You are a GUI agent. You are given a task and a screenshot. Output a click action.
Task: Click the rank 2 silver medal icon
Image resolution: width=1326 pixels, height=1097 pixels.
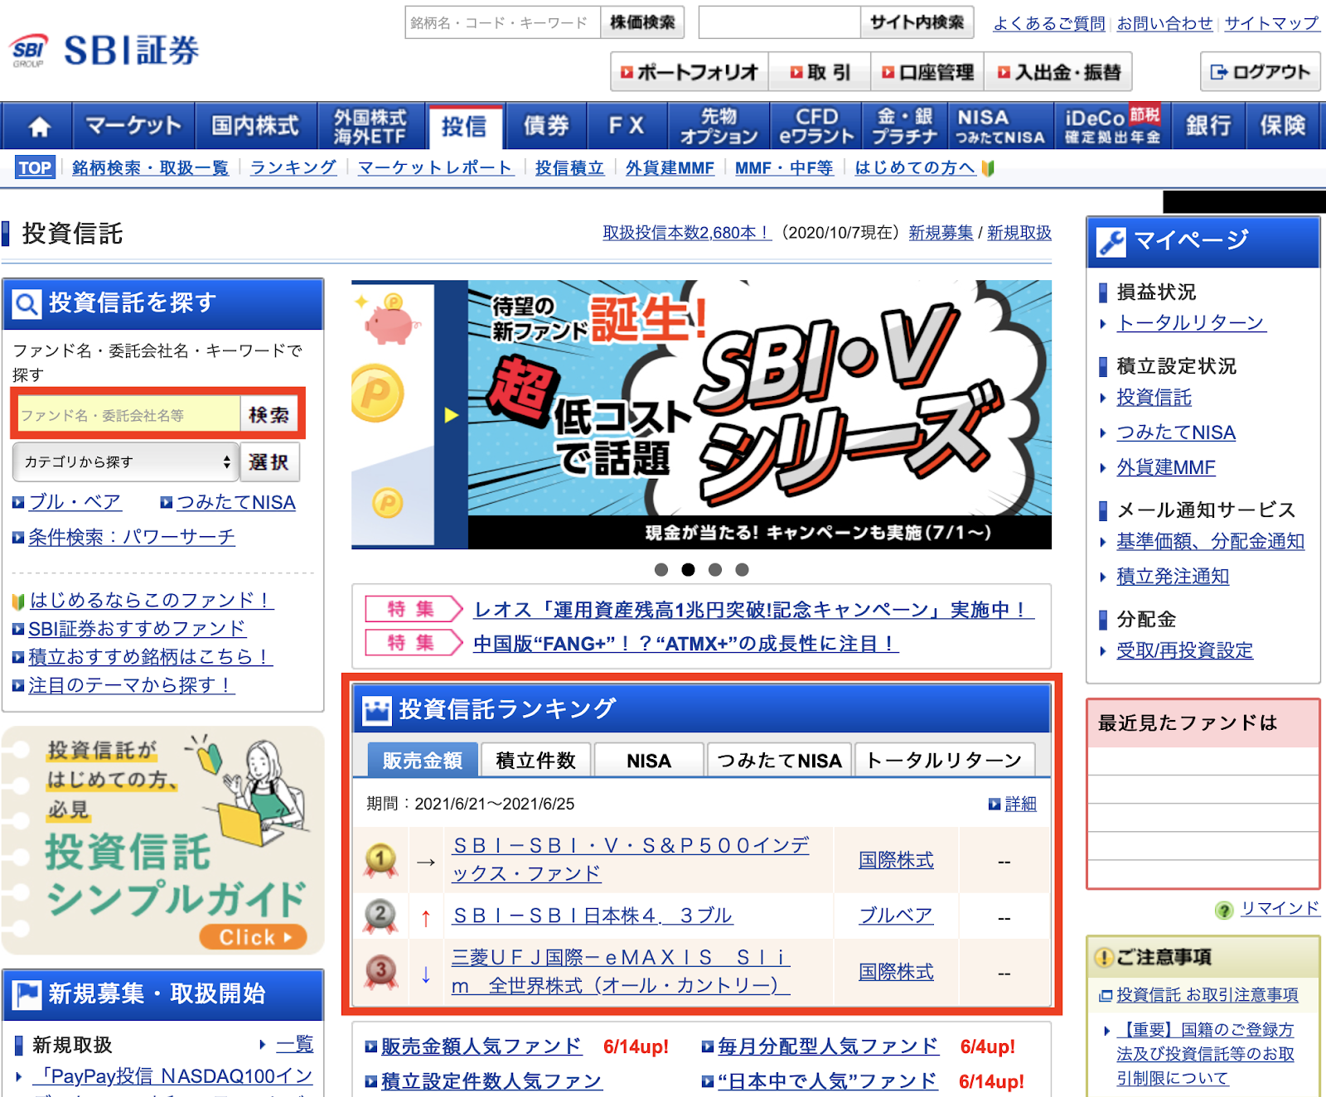(x=380, y=916)
